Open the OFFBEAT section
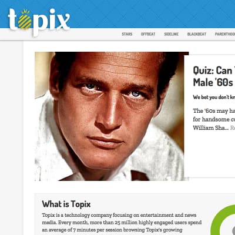The width and height of the screenshot is (235, 235). click(x=148, y=34)
